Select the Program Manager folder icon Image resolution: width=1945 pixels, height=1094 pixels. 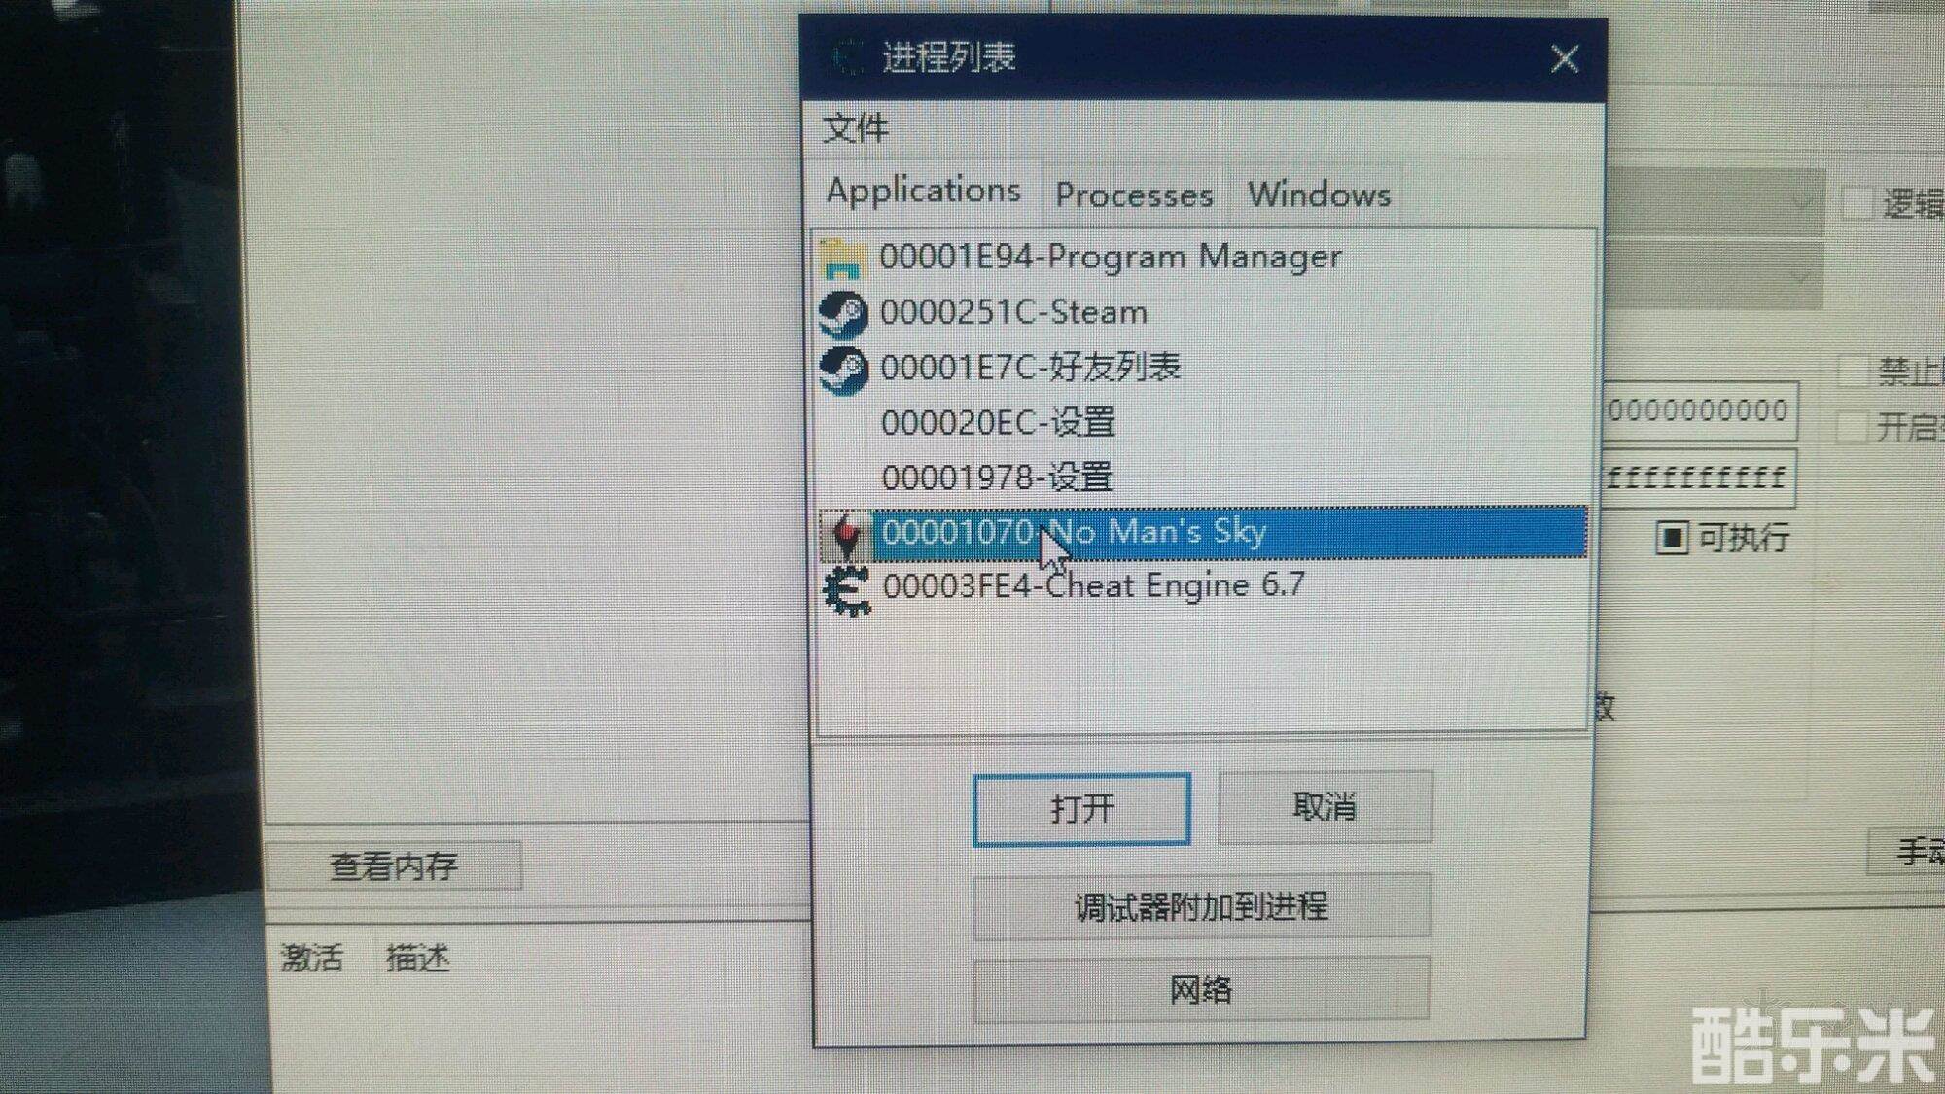coord(842,259)
